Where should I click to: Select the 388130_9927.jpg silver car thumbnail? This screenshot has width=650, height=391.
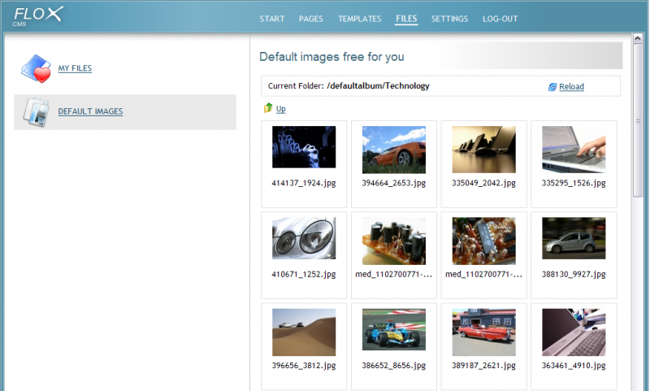(574, 238)
